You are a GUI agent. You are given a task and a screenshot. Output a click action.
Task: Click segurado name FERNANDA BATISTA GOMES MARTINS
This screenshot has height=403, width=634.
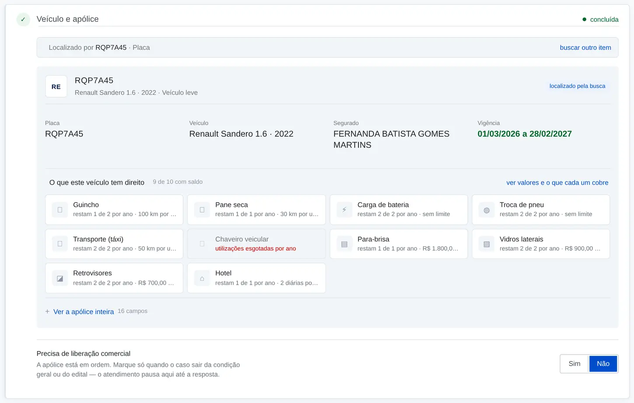tap(391, 139)
